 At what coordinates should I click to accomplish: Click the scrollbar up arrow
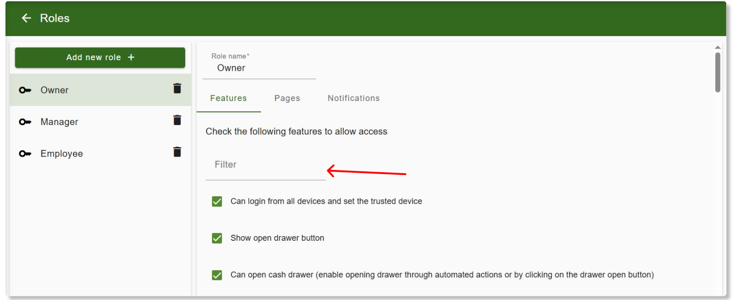pos(717,47)
